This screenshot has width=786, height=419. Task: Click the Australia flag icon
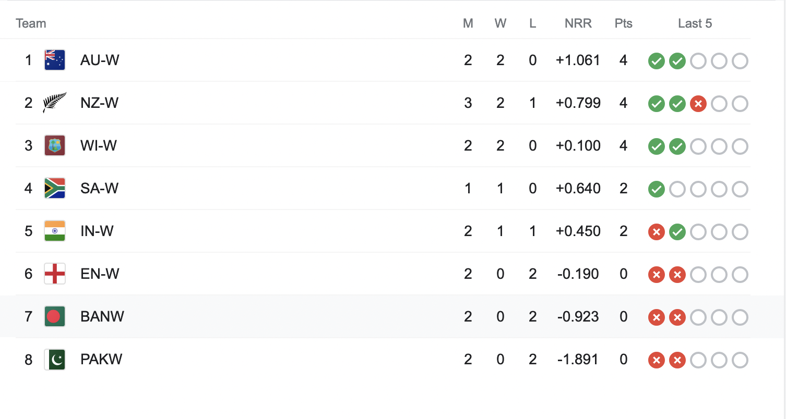click(55, 60)
